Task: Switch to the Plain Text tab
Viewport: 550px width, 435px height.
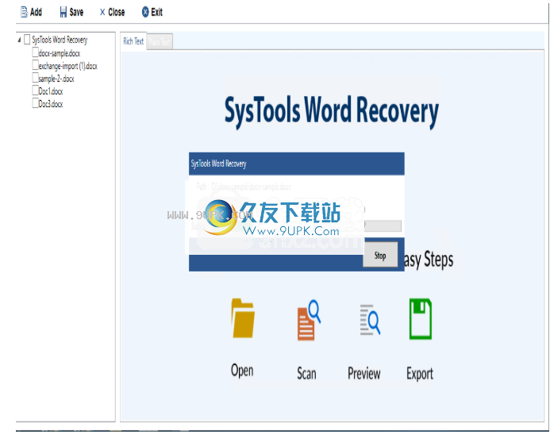Action: tap(160, 42)
